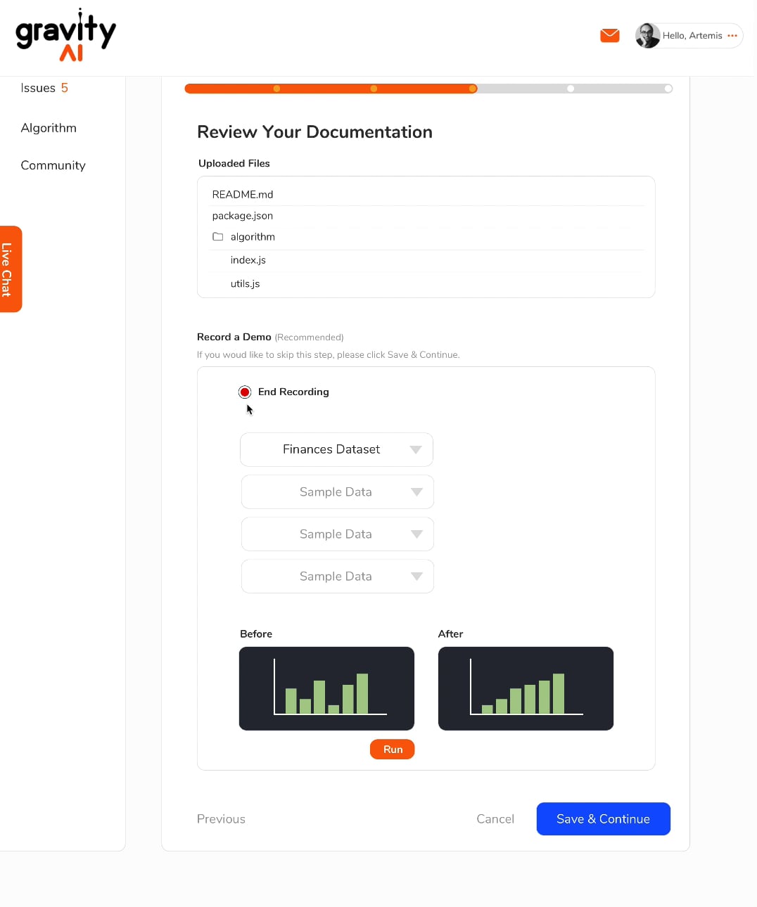Click the End Recording label
Viewport: 757px width, 907px height.
point(293,392)
